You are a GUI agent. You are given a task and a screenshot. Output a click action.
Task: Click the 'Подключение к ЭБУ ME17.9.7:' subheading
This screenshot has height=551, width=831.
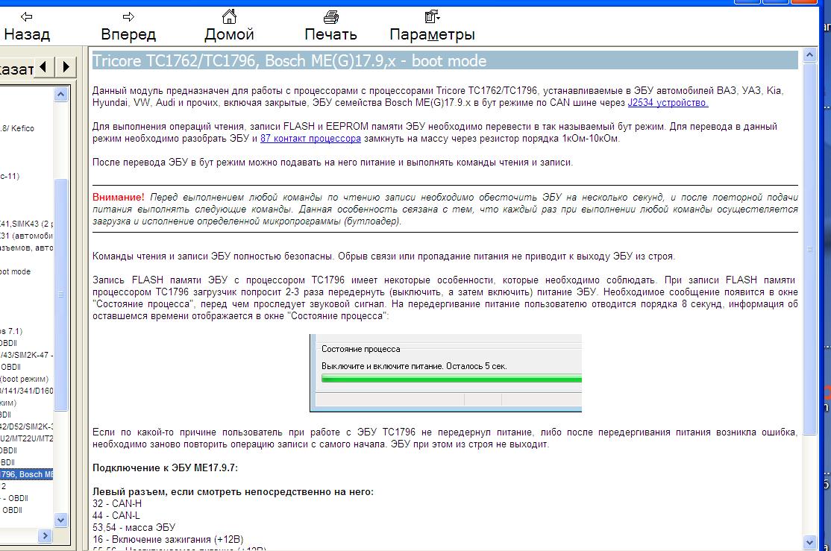[x=166, y=467]
